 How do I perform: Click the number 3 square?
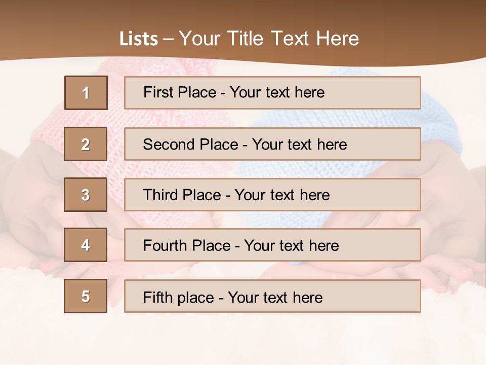click(86, 195)
